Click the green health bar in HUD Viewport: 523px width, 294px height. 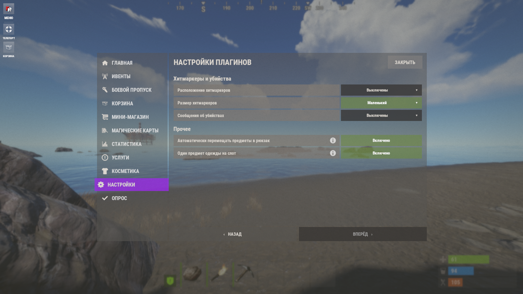[468, 259]
